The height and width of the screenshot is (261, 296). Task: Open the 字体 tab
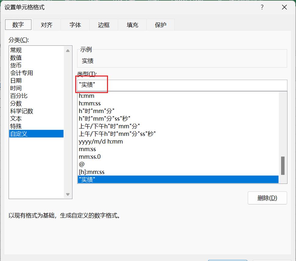pyautogui.click(x=75, y=25)
